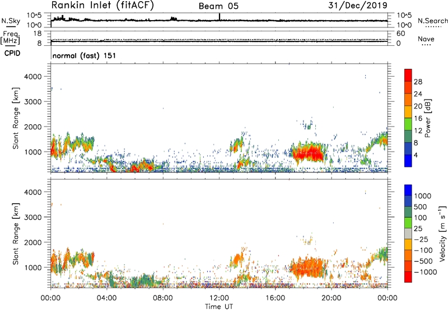Click 'Slant Range [km]' label of velocity panel
Screen dimensions: 448x310
click(x=16, y=234)
